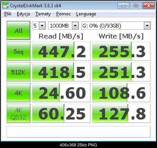This screenshot has height=148, width=157.
Task: Click the 512K write result 251.3
Action: (x=121, y=72)
